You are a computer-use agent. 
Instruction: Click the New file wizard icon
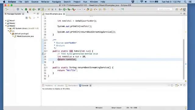tap(6, 9)
